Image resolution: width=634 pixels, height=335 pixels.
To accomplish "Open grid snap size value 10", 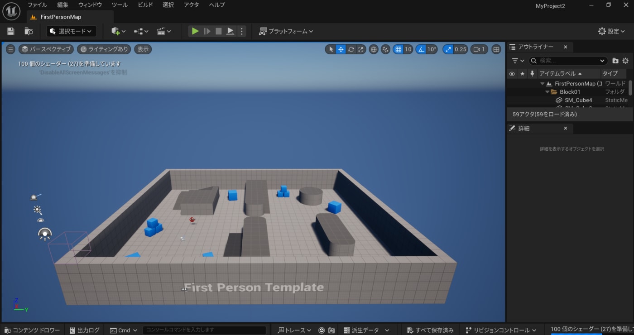I will (x=408, y=49).
